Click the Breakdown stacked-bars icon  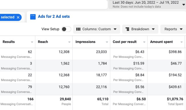(x=127, y=29)
